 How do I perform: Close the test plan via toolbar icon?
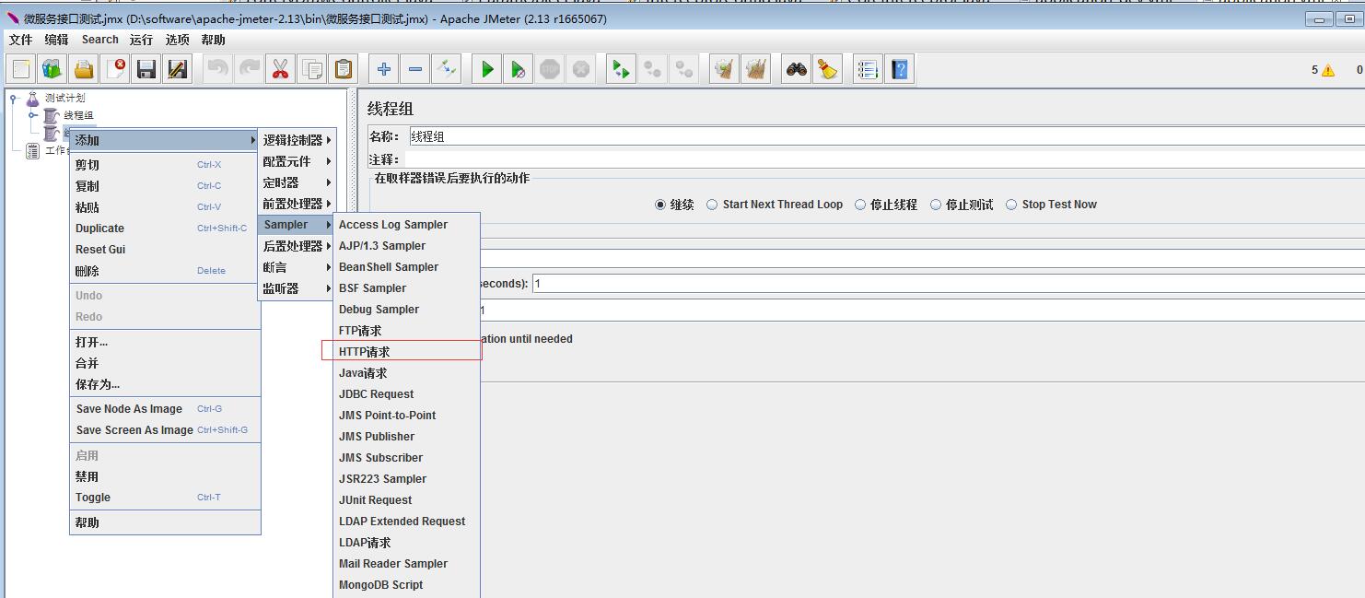pos(115,69)
